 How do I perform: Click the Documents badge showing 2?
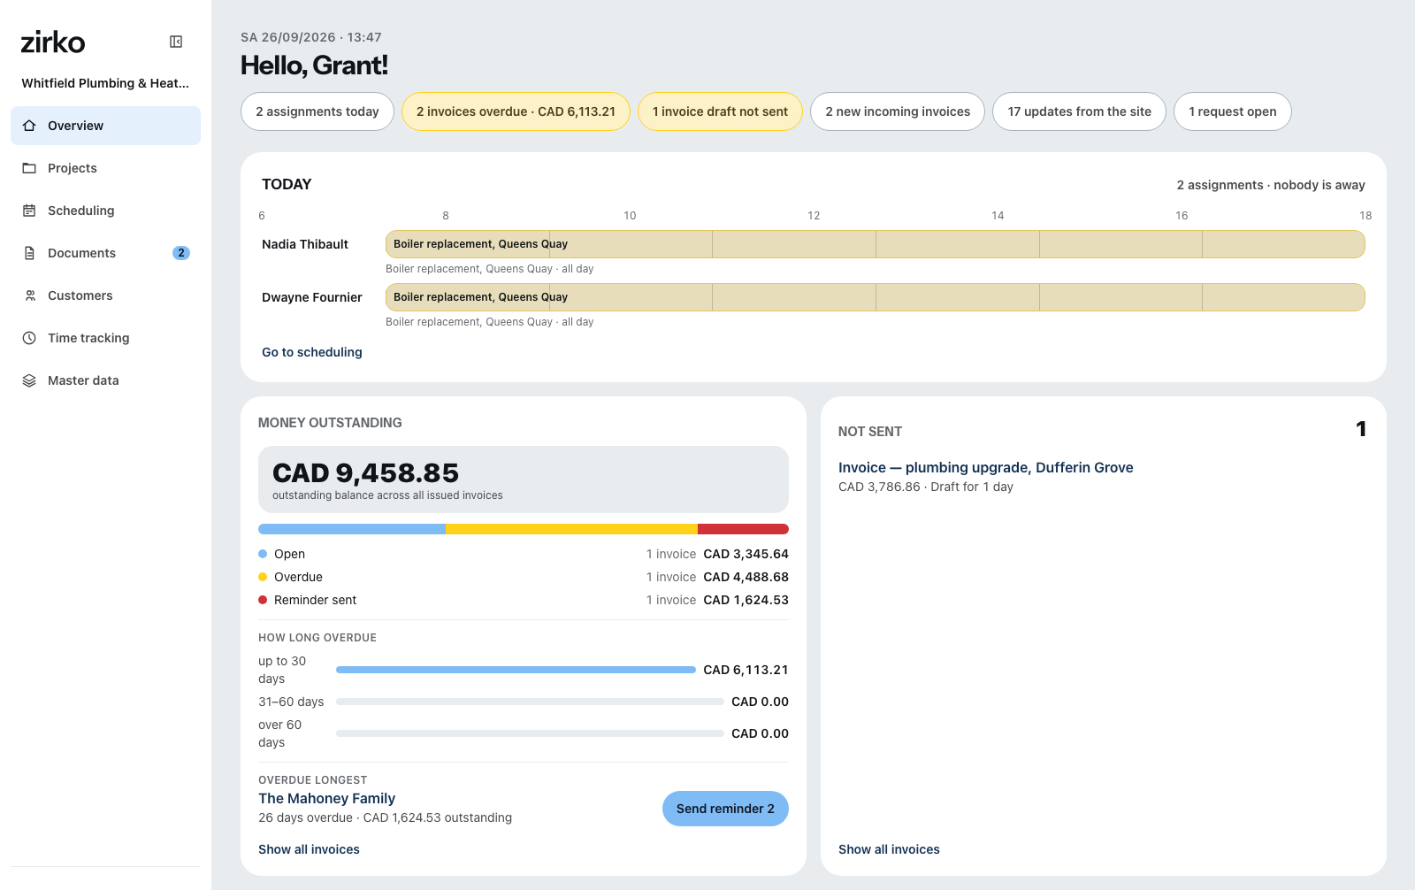[x=181, y=253]
